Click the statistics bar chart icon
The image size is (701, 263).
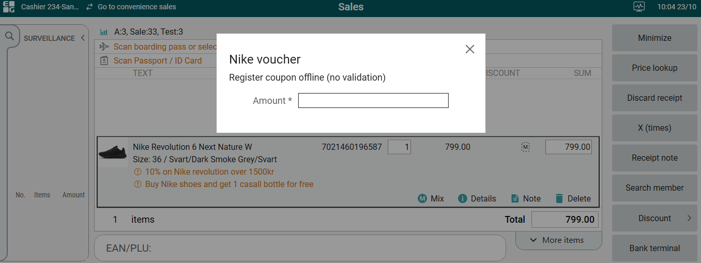pos(104,32)
